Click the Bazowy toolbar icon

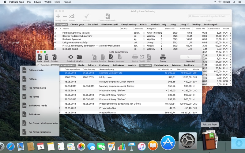pos(111,57)
